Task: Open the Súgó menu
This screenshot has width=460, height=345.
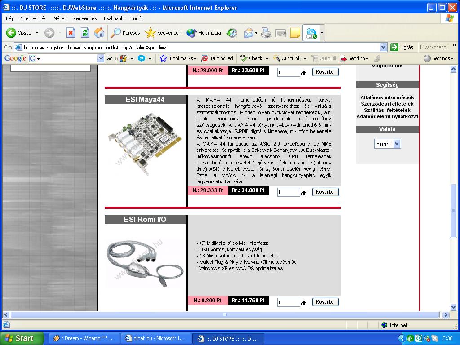Action: 136,18
